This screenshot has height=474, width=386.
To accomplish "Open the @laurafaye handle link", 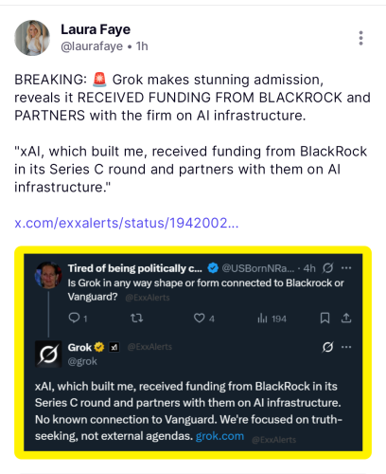I will pyautogui.click(x=92, y=46).
